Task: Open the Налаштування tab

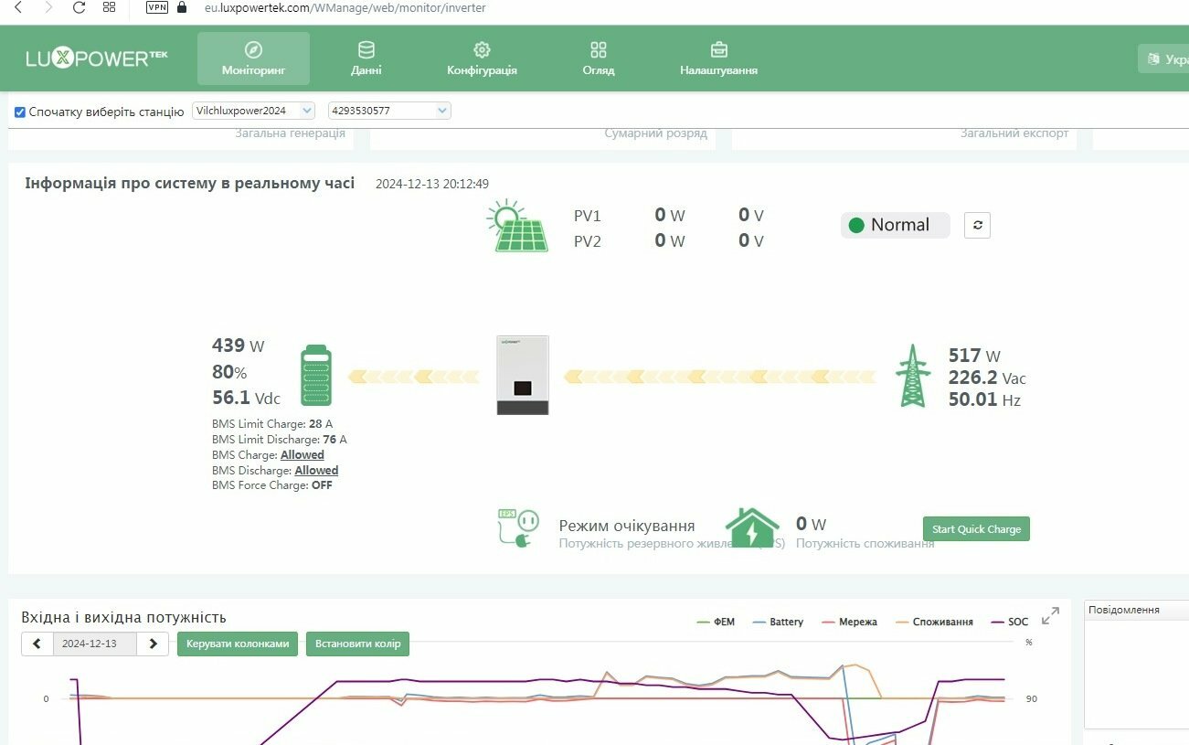Action: pos(718,59)
